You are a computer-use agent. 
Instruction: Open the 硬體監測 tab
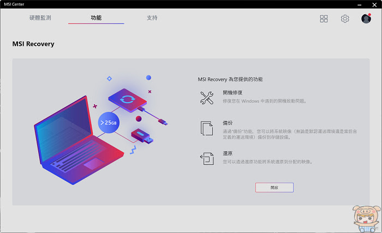pyautogui.click(x=40, y=18)
